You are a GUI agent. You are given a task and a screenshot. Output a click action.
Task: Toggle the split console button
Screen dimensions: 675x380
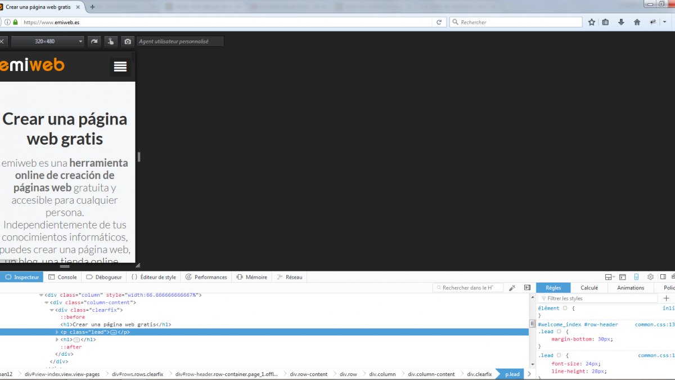(623, 277)
